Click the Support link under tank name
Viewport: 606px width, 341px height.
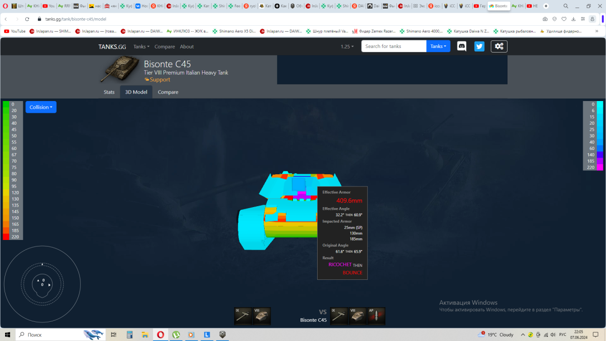click(x=157, y=79)
